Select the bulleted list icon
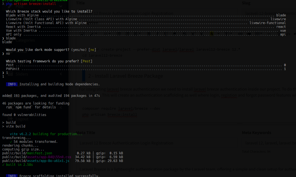The width and height of the screenshot is (296, 177). (119, 33)
